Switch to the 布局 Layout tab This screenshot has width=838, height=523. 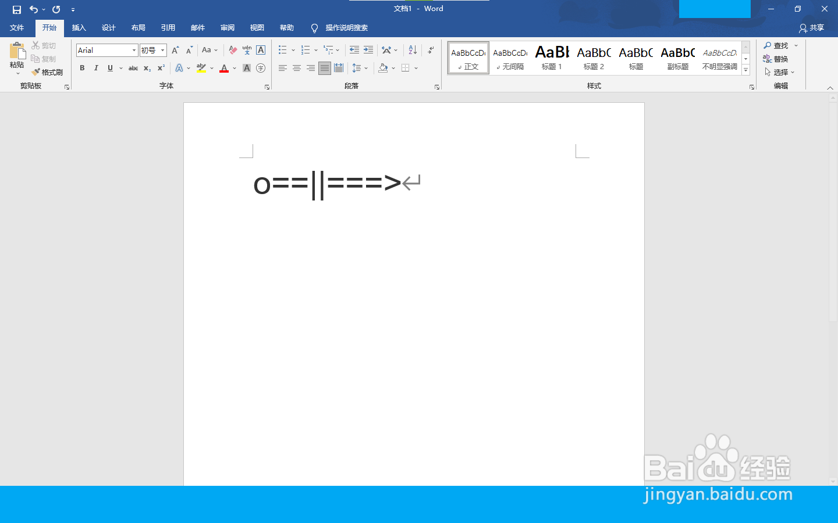138,28
